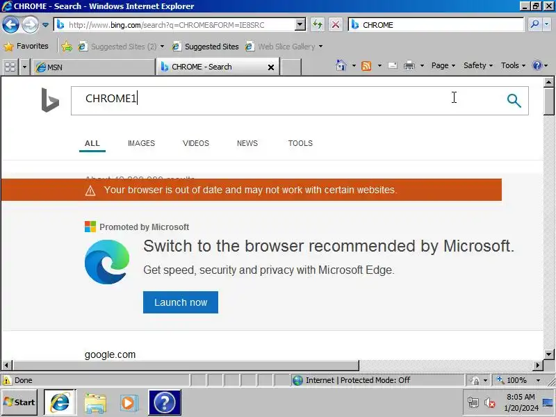The image size is (556, 417).
Task: Click the IE toolbar search magnifier
Action: (534, 24)
